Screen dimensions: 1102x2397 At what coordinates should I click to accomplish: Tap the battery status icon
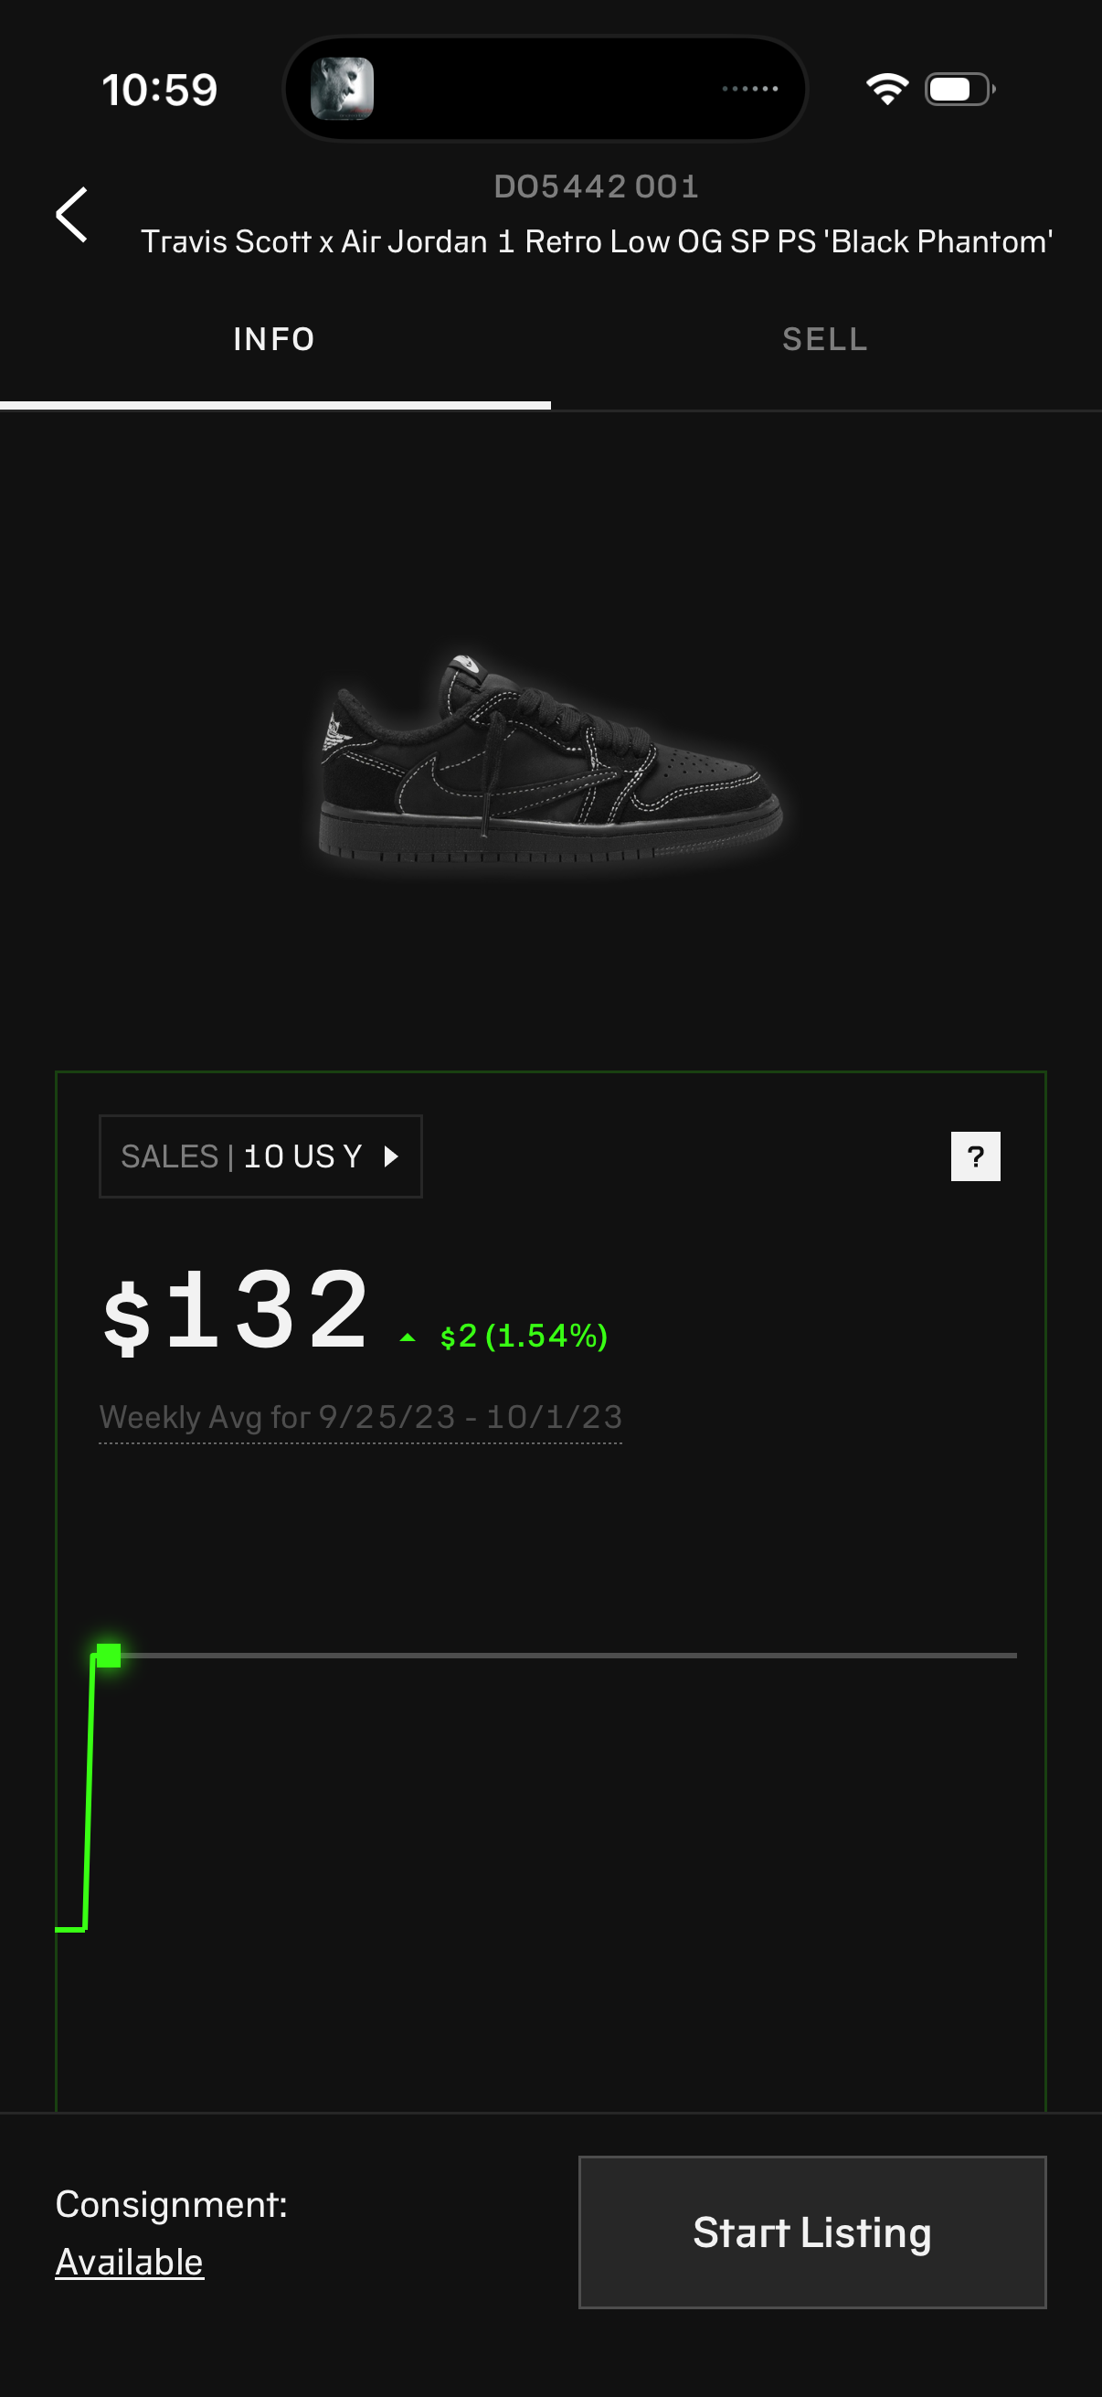click(x=959, y=90)
